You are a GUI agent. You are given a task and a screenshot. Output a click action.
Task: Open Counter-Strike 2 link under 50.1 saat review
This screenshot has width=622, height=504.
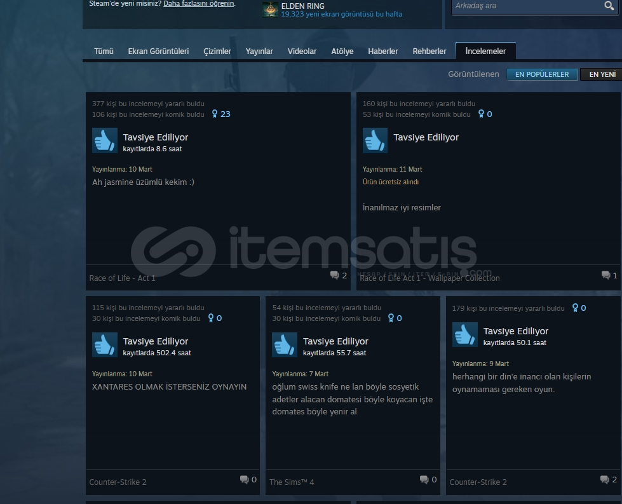tap(478, 482)
